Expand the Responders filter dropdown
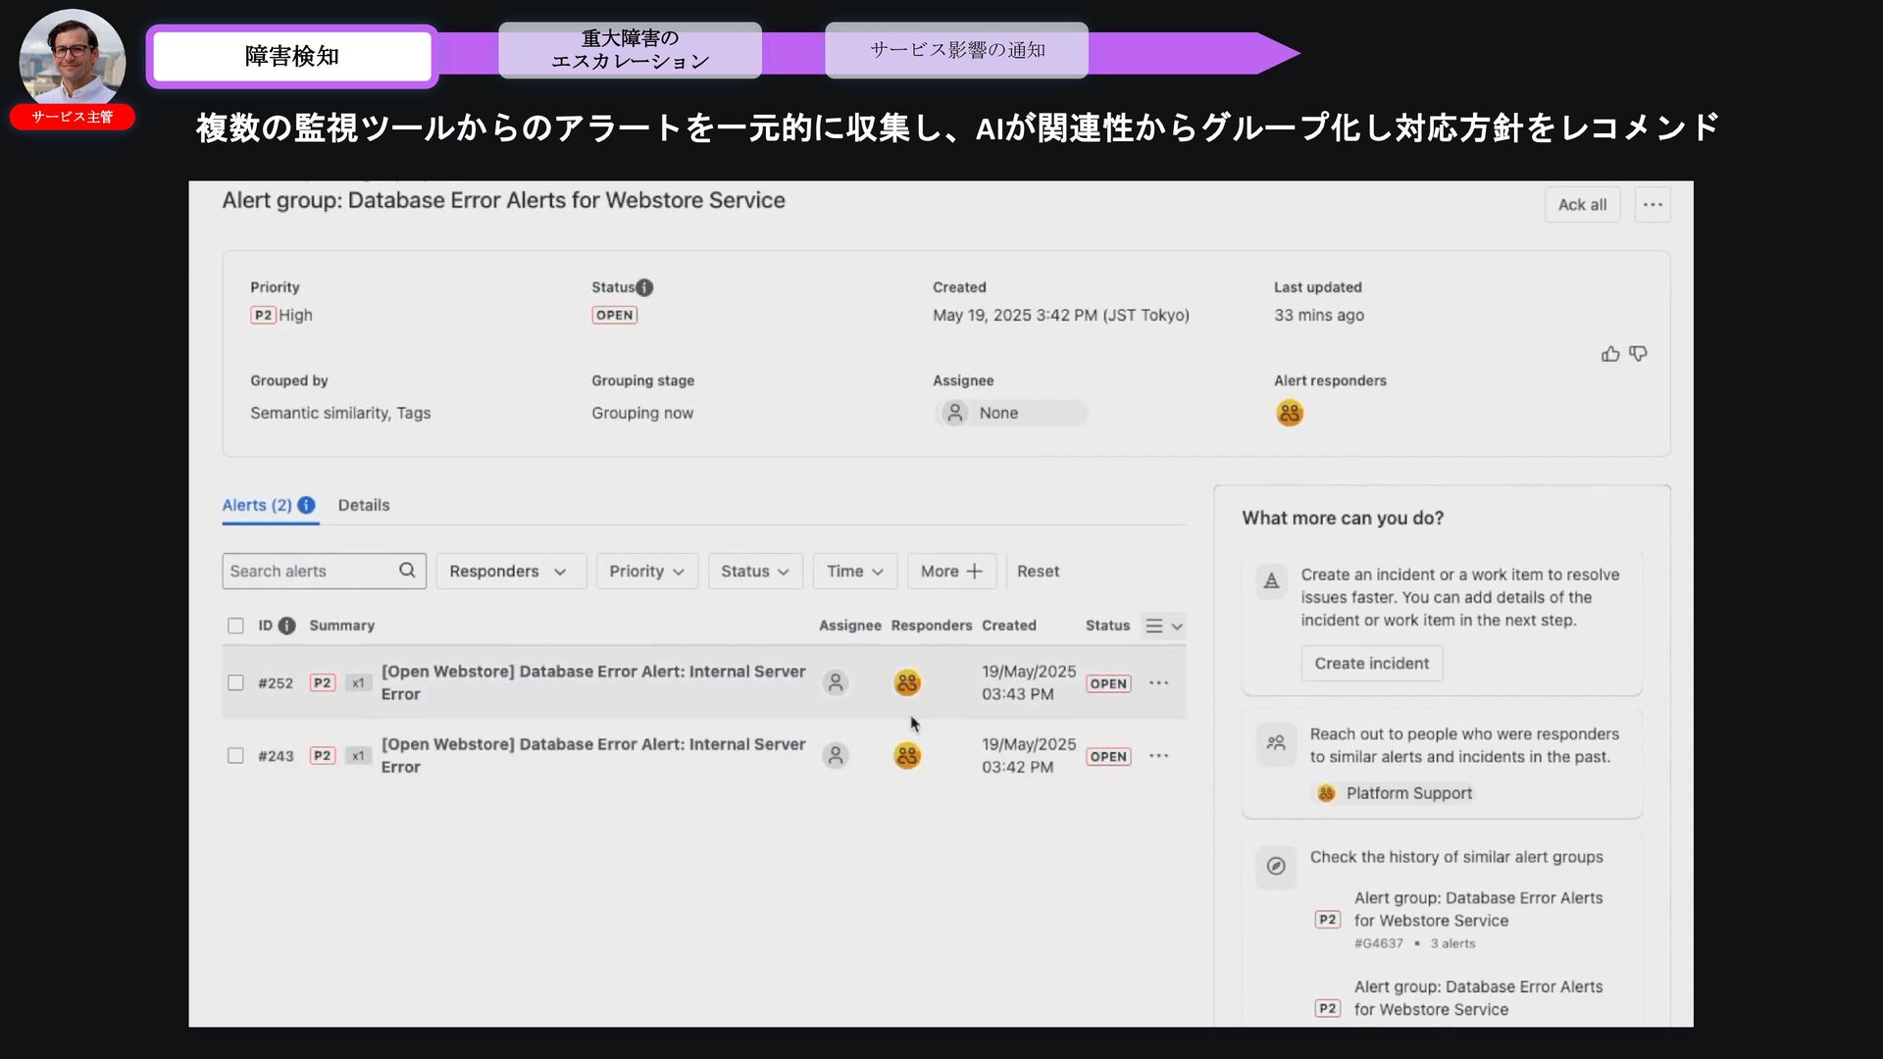 pyautogui.click(x=509, y=571)
